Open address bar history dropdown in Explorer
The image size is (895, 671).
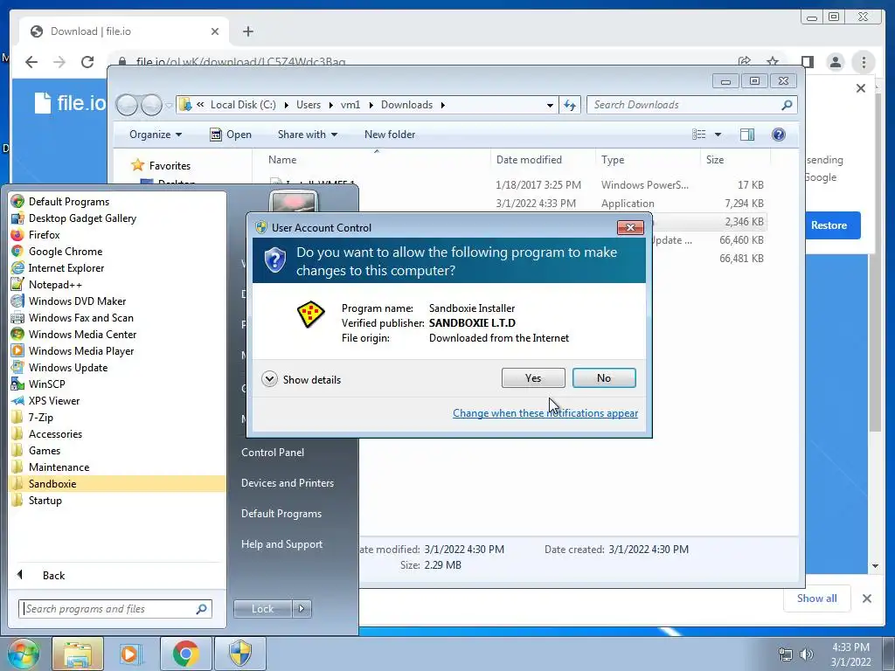tap(550, 105)
